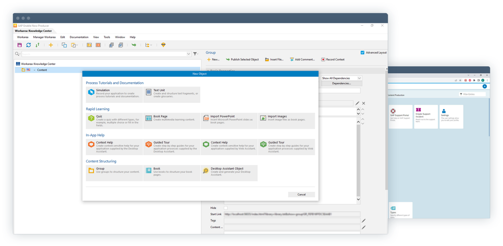This screenshot has height=246, width=503.
Task: Open the View menu
Action: click(96, 37)
